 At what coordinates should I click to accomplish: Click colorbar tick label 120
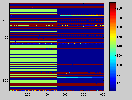point(119,56)
